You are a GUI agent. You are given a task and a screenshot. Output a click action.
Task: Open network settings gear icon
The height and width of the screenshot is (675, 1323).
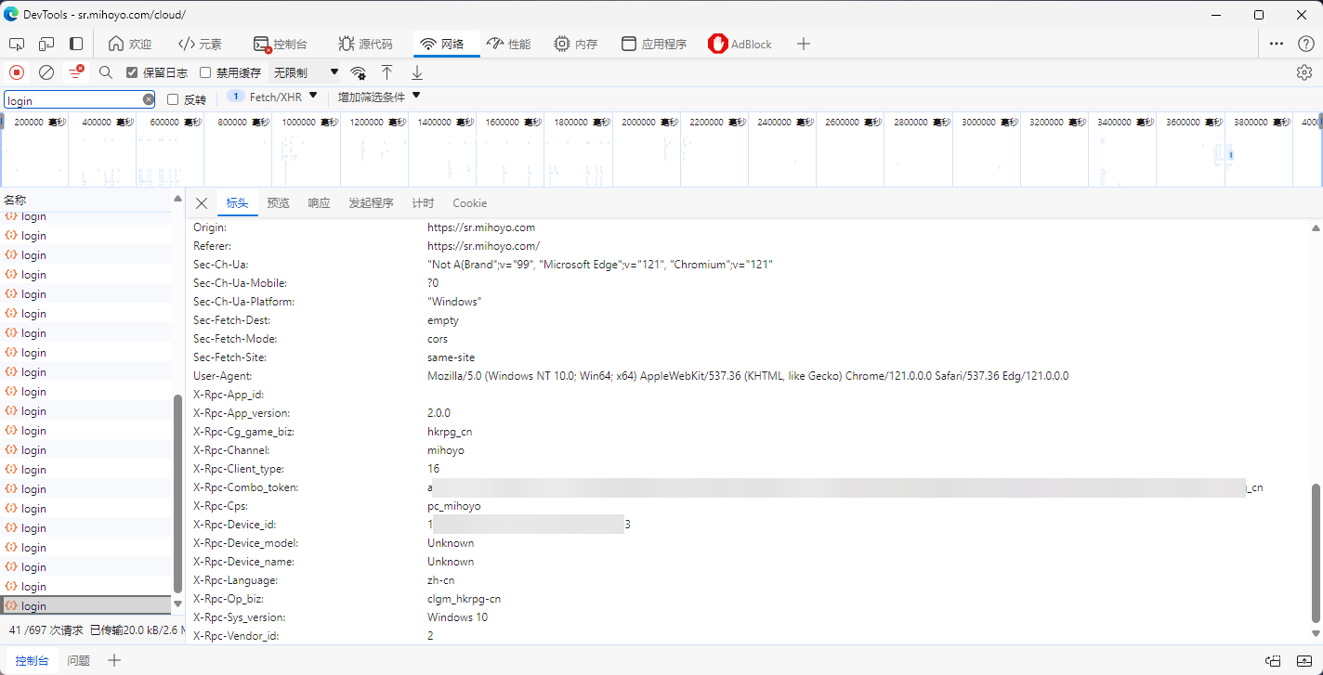(x=1304, y=72)
